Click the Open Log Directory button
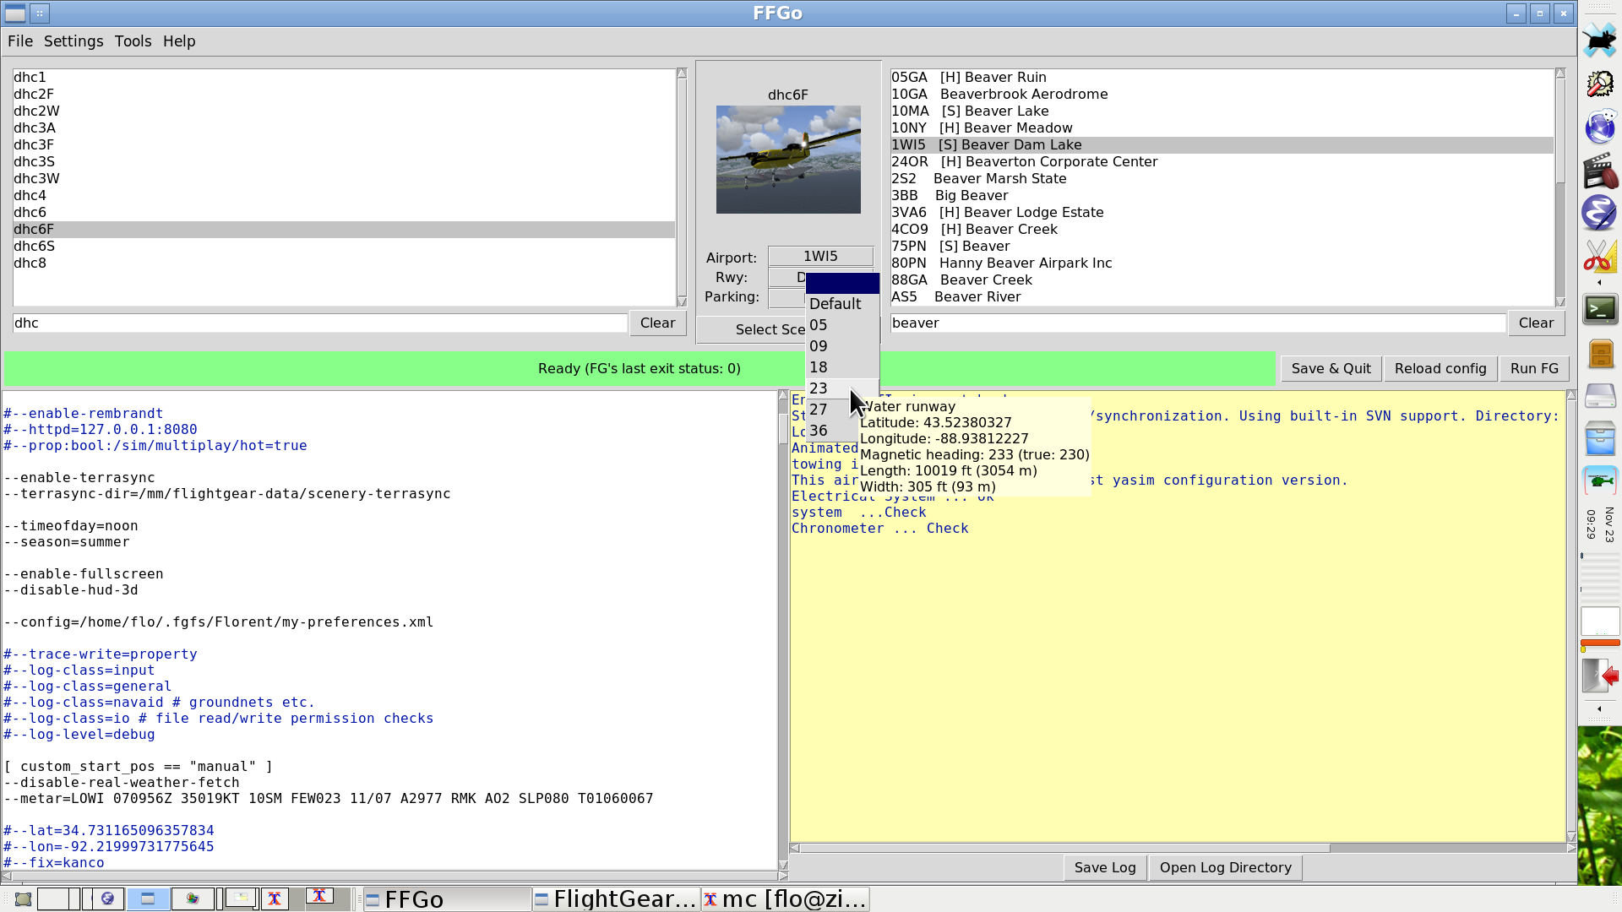The height and width of the screenshot is (912, 1622). click(1225, 867)
